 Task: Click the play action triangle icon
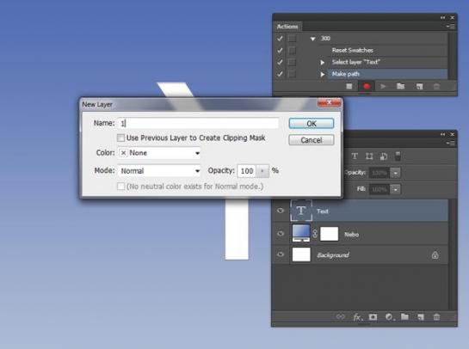[383, 86]
